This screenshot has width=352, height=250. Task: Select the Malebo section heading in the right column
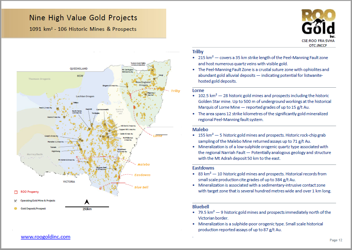click(200, 130)
